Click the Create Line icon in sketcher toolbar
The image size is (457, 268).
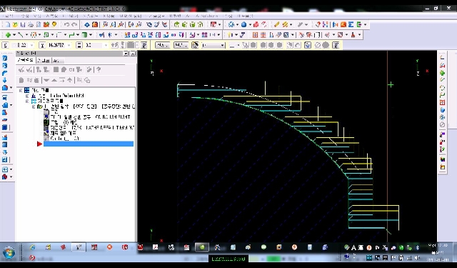point(21,35)
